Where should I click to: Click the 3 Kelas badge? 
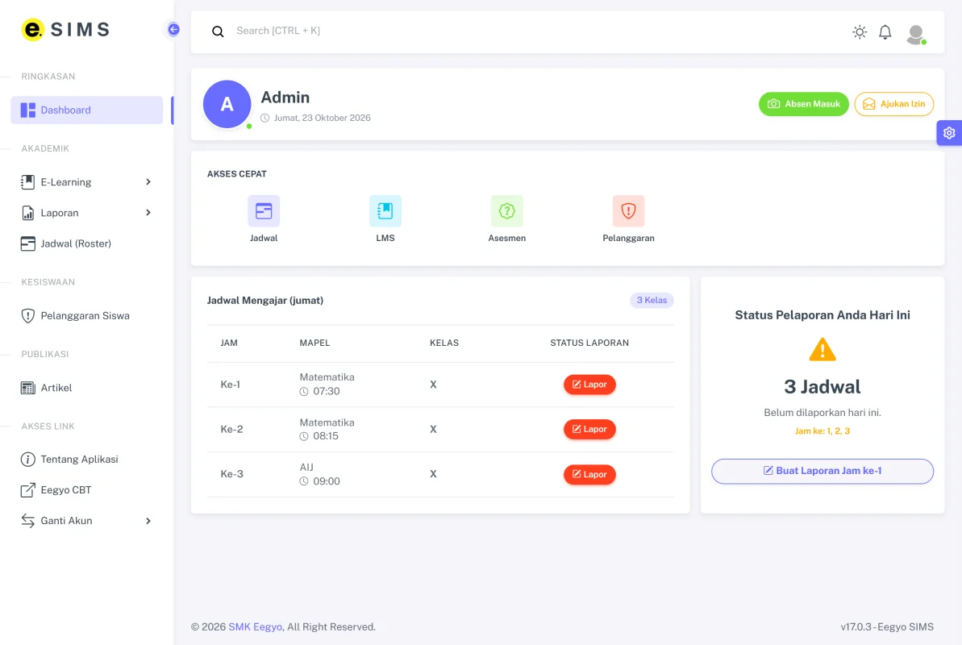point(652,300)
